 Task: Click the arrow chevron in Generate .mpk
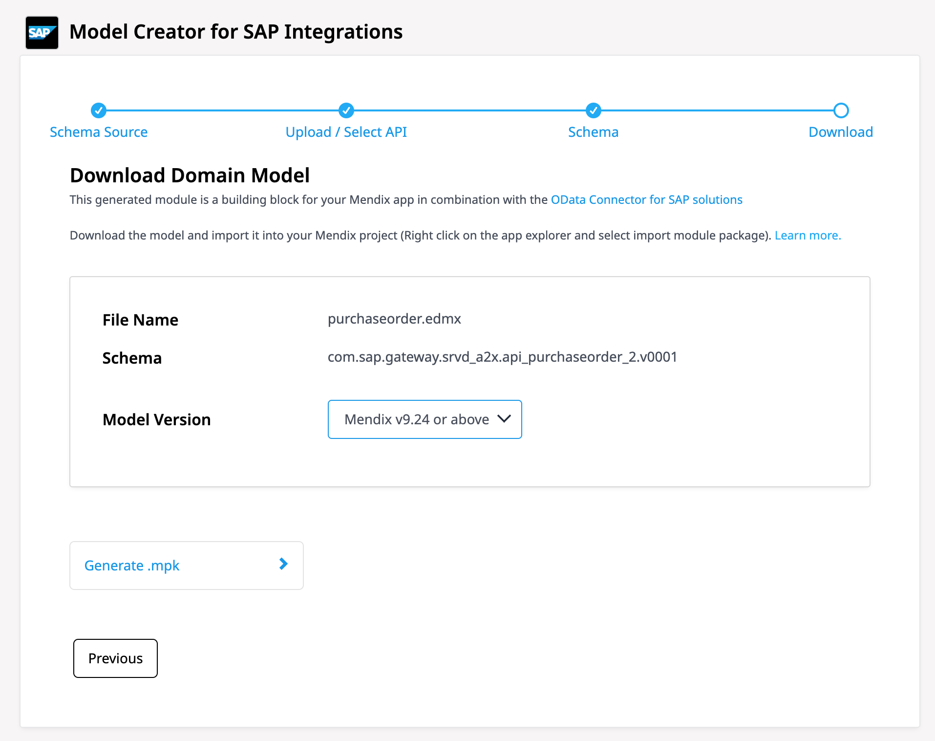(283, 564)
